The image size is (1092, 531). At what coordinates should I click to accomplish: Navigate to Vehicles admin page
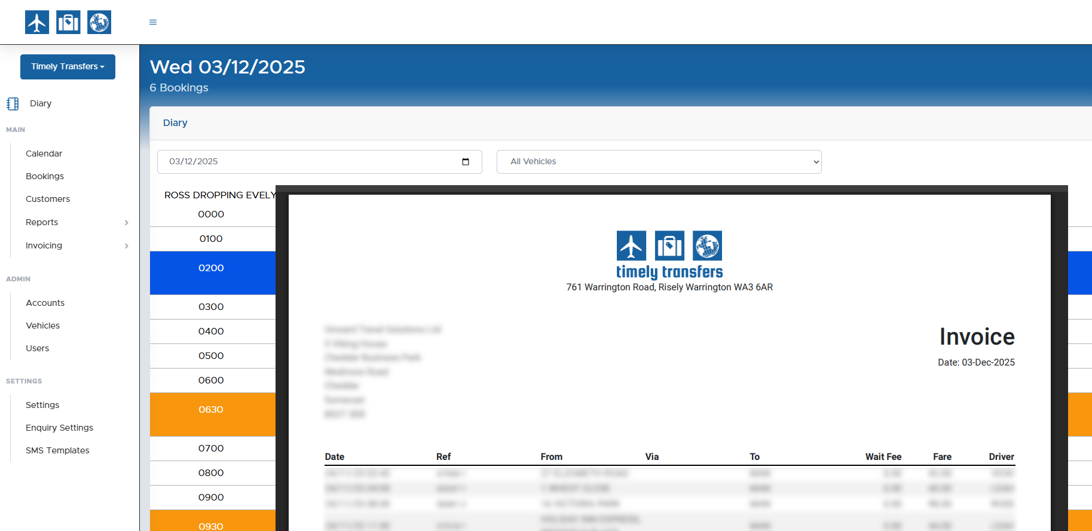click(42, 326)
